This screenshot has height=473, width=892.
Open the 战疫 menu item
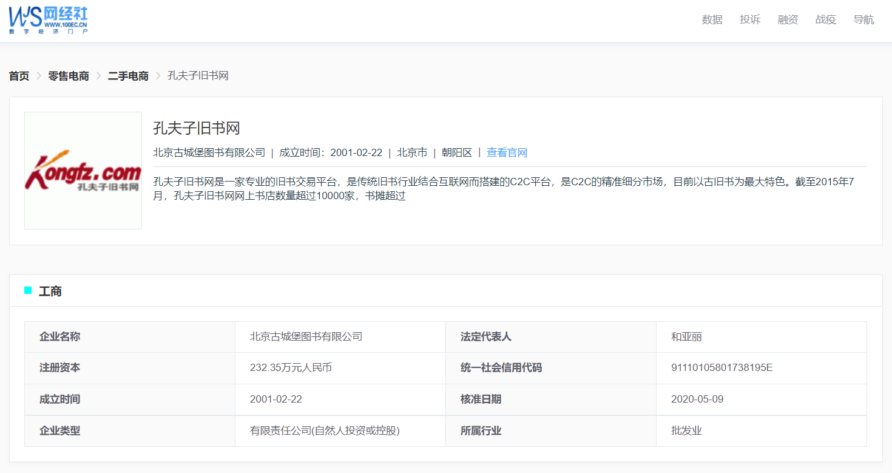click(x=826, y=19)
